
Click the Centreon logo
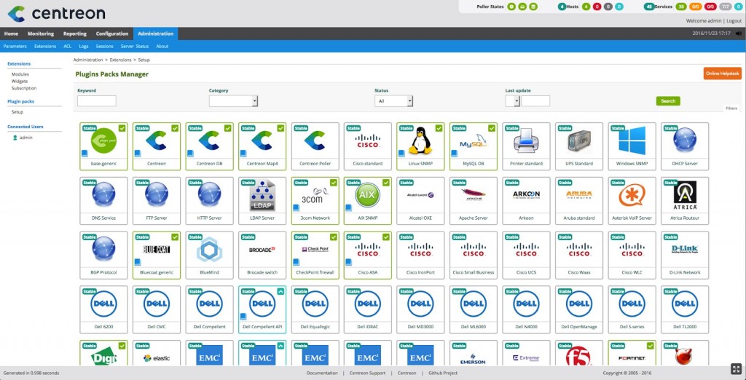pos(56,13)
